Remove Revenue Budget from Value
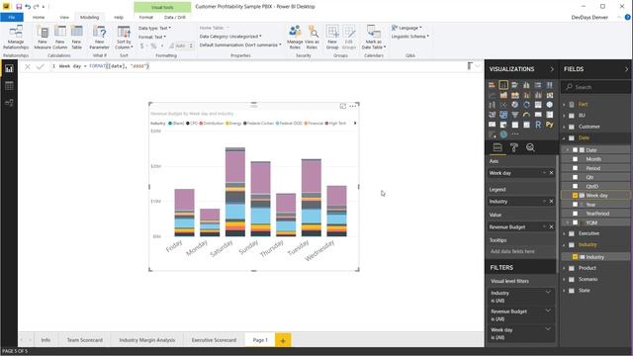The width and height of the screenshot is (633, 356). [552, 226]
